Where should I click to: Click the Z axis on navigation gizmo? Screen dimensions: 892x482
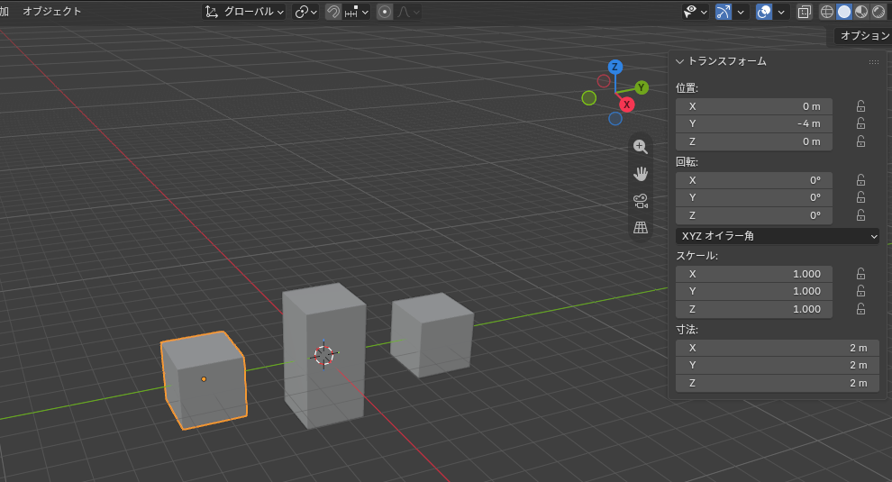coord(614,68)
